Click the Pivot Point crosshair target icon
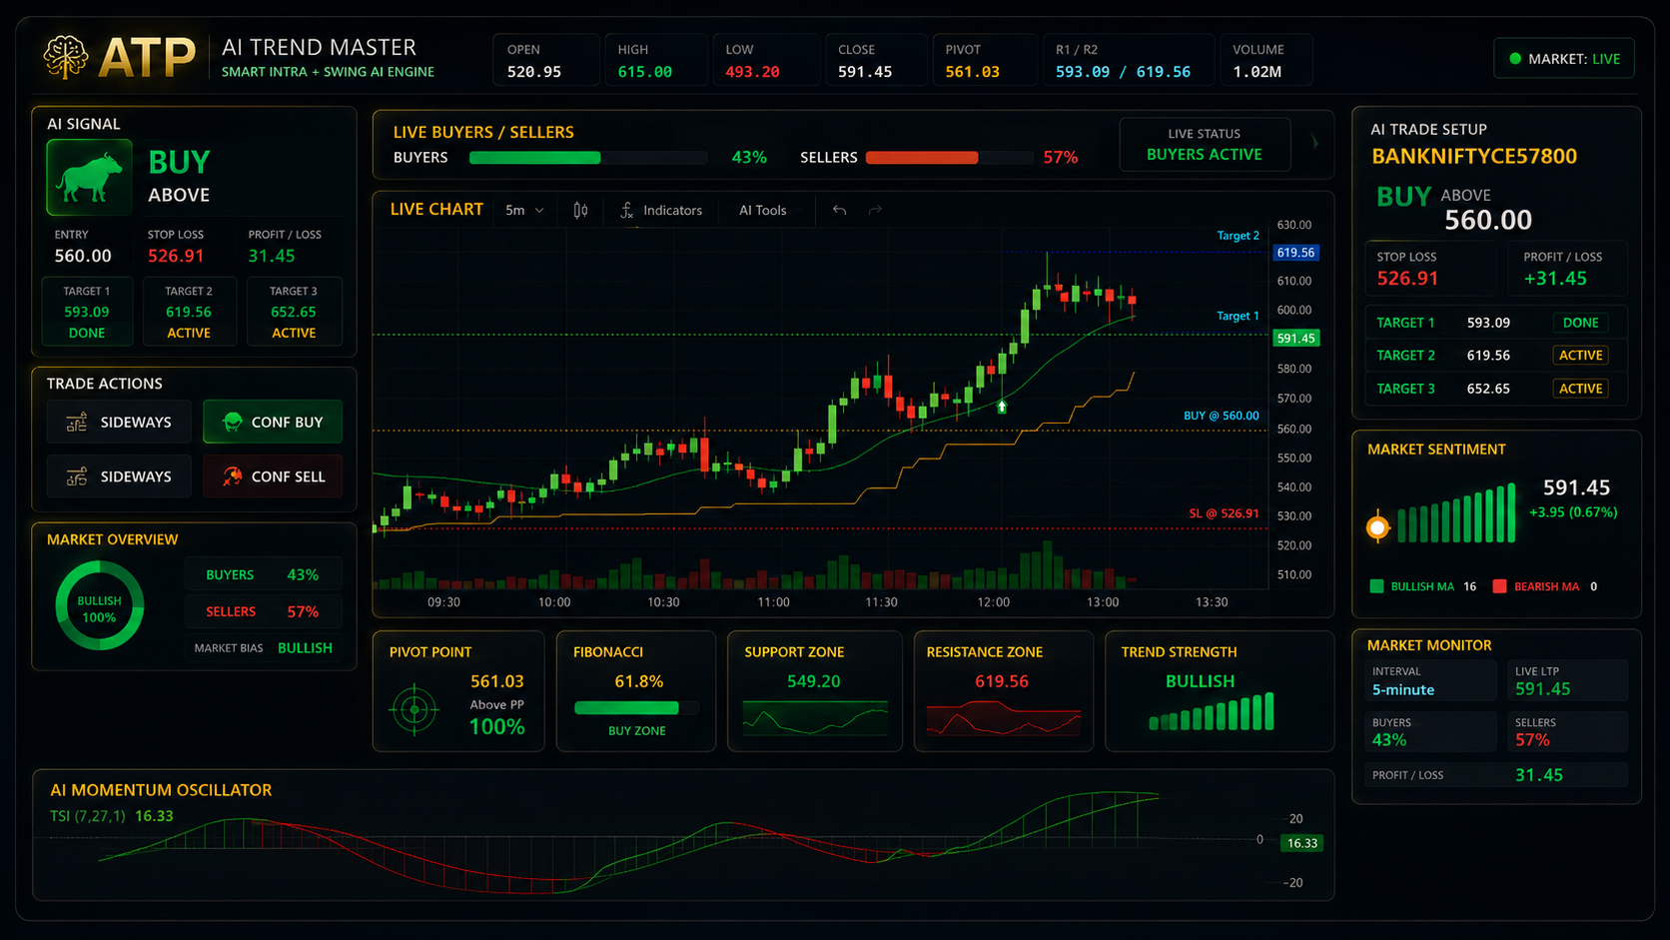The image size is (1670, 940). pyautogui.click(x=415, y=709)
